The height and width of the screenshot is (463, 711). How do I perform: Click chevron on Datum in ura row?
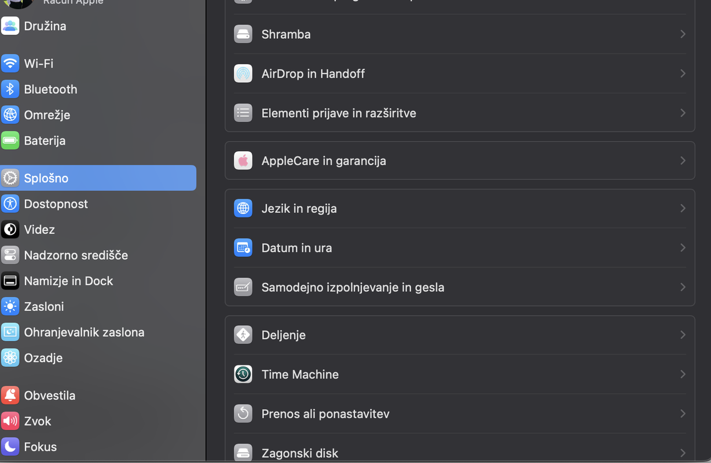tap(683, 248)
